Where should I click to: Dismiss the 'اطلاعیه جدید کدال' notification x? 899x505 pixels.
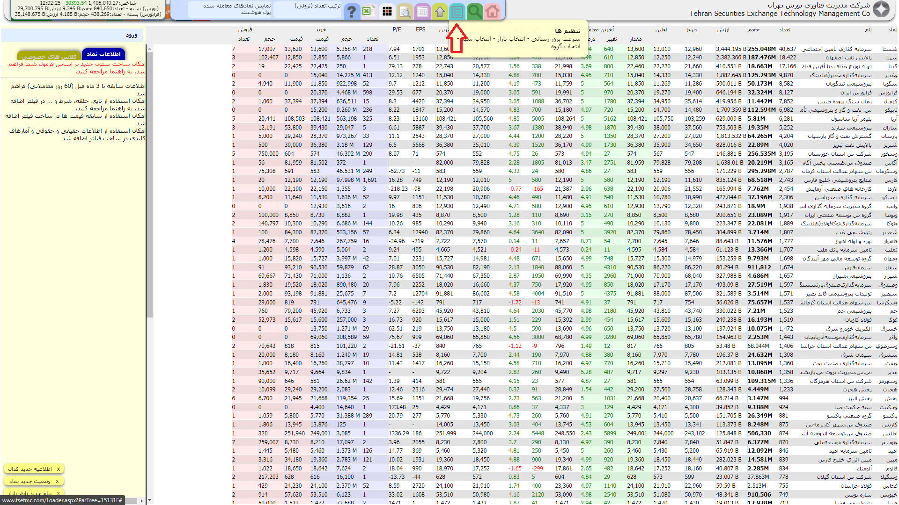coord(59,469)
